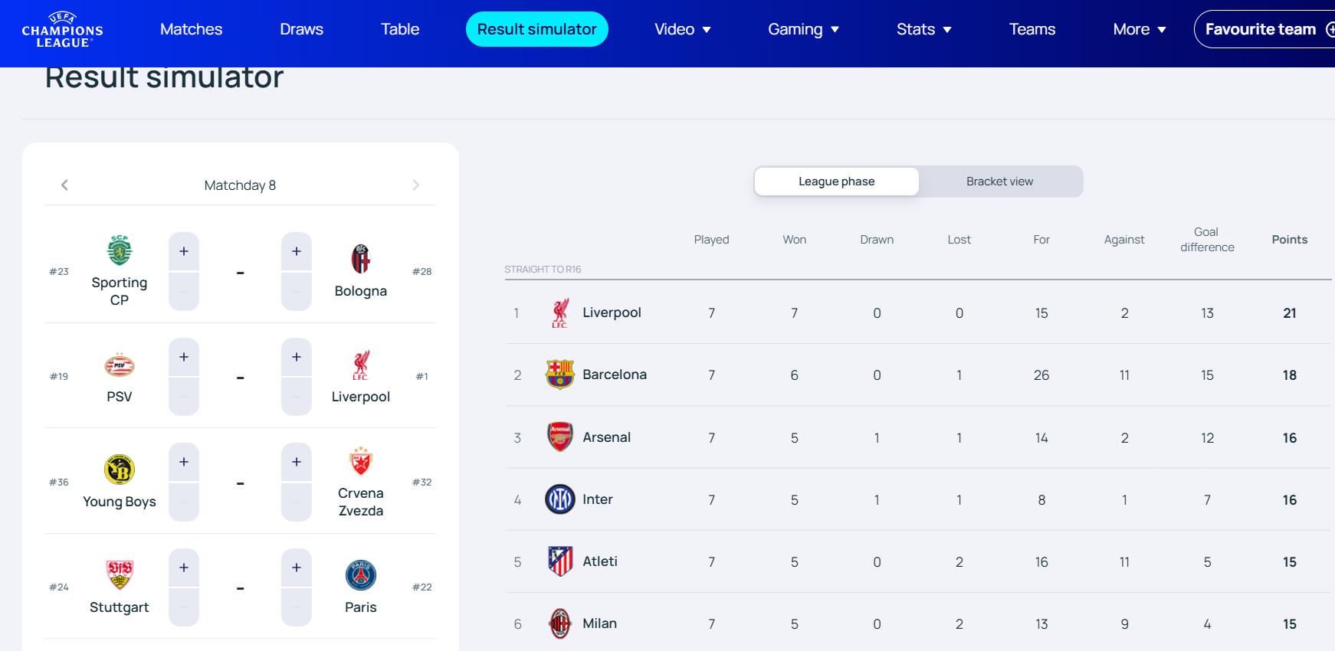Image resolution: width=1335 pixels, height=651 pixels.
Task: Navigate to the Matches section
Action: click(191, 29)
